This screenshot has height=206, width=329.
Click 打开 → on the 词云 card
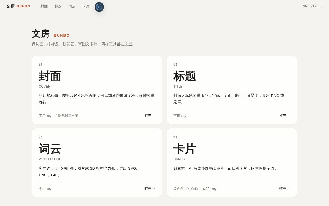(x=150, y=189)
